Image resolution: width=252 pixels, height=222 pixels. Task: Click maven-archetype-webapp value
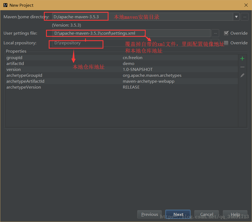(x=149, y=81)
